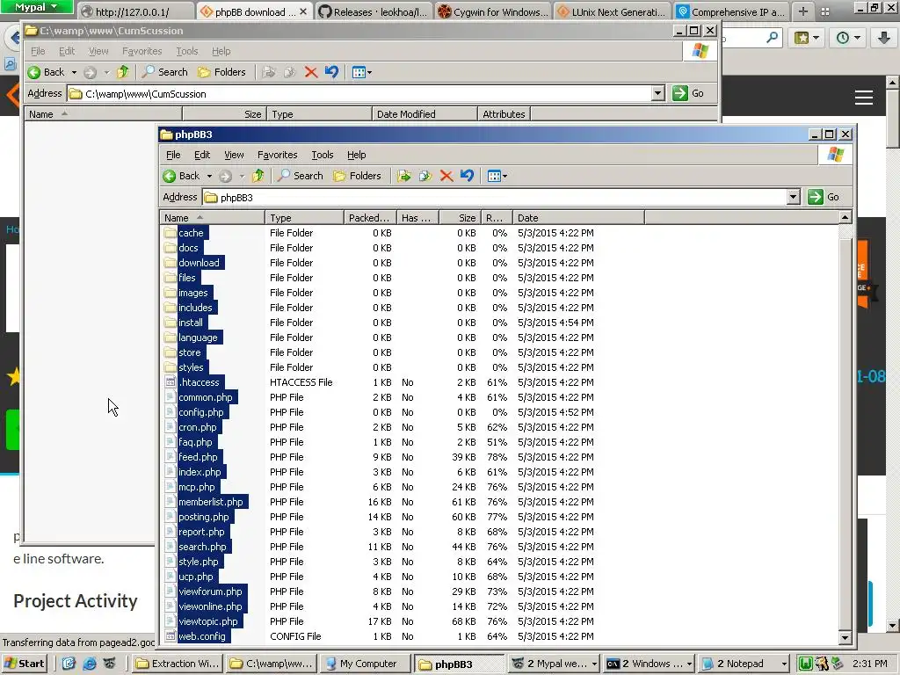Click browser history clock icon
Image resolution: width=900 pixels, height=675 pixels.
[848, 38]
